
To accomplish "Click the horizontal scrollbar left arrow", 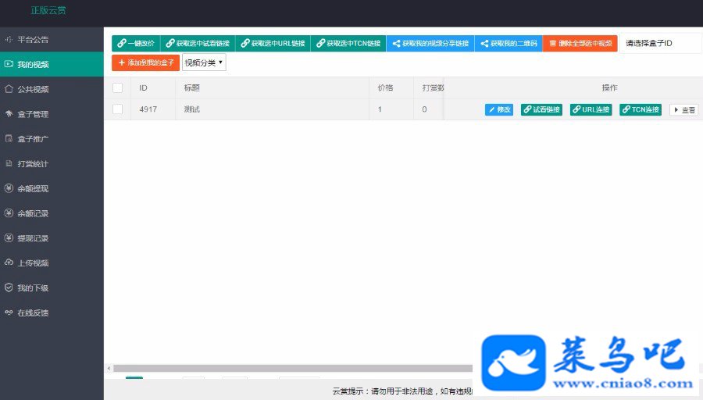I will (109, 369).
